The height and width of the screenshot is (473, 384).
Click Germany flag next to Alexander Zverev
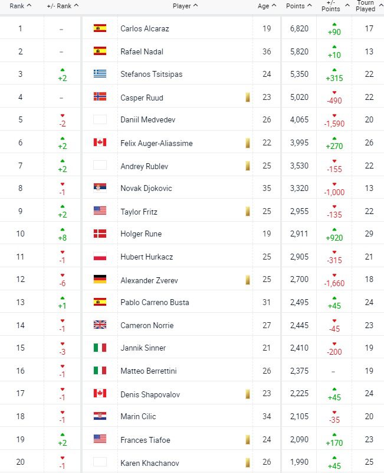coord(100,279)
